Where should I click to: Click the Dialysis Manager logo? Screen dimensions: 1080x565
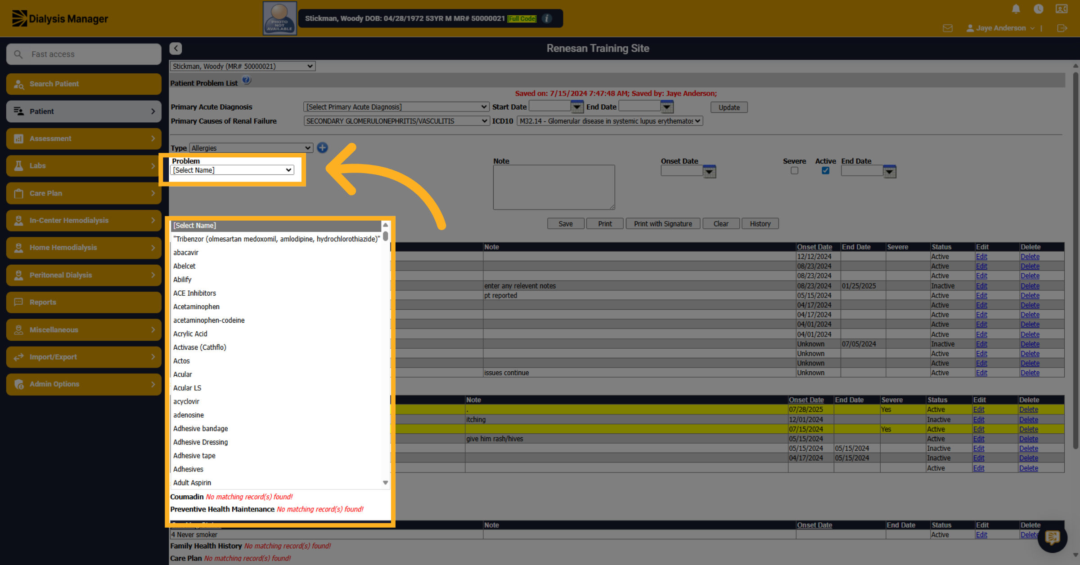click(x=60, y=18)
